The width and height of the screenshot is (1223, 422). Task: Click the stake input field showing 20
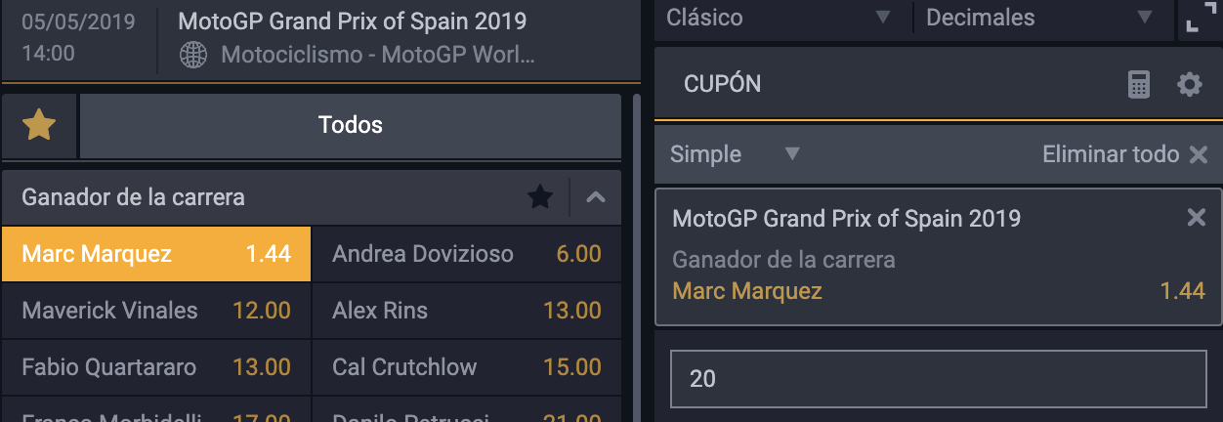point(938,379)
